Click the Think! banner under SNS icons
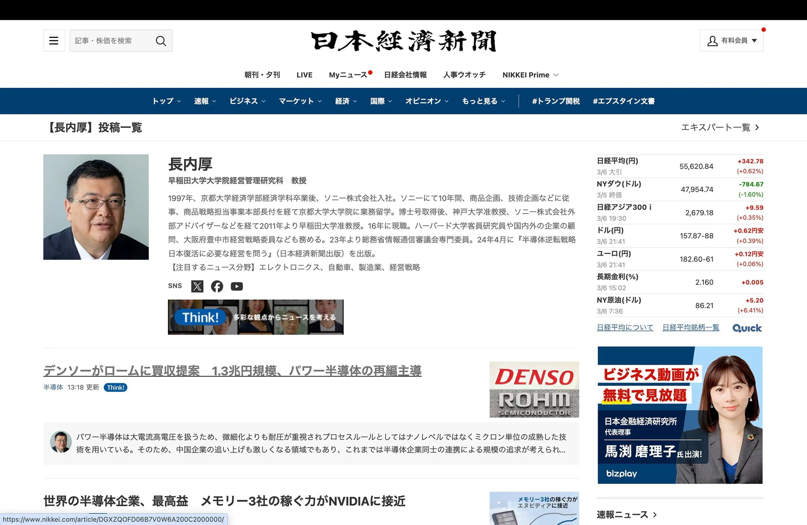This screenshot has height=525, width=807. (x=256, y=317)
